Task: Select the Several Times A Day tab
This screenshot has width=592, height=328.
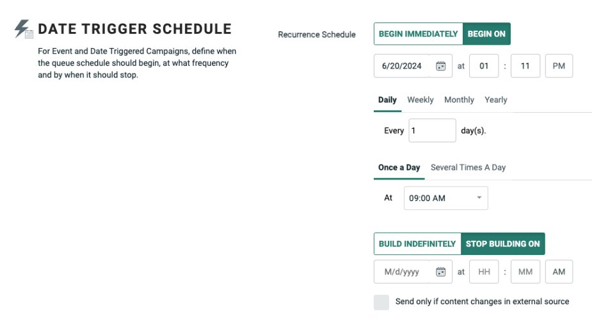Action: pyautogui.click(x=468, y=167)
